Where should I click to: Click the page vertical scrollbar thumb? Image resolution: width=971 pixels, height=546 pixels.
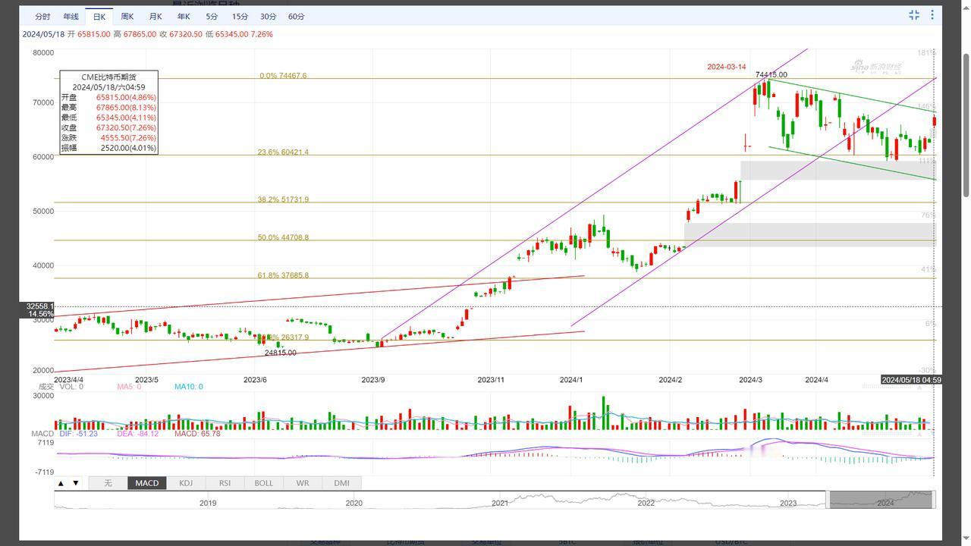point(966,125)
